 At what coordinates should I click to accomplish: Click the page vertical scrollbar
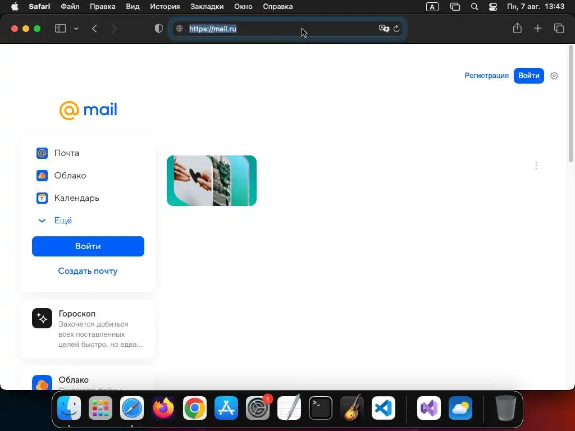click(x=571, y=104)
